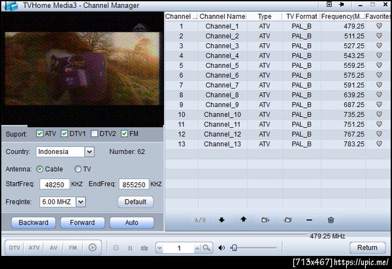Uncheck the ATV support checkbox

(x=39, y=134)
